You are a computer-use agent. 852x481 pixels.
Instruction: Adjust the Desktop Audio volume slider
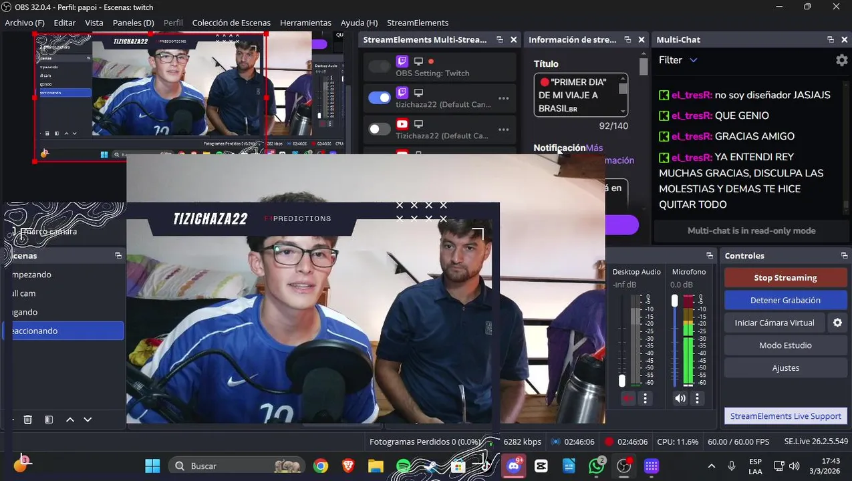point(622,381)
